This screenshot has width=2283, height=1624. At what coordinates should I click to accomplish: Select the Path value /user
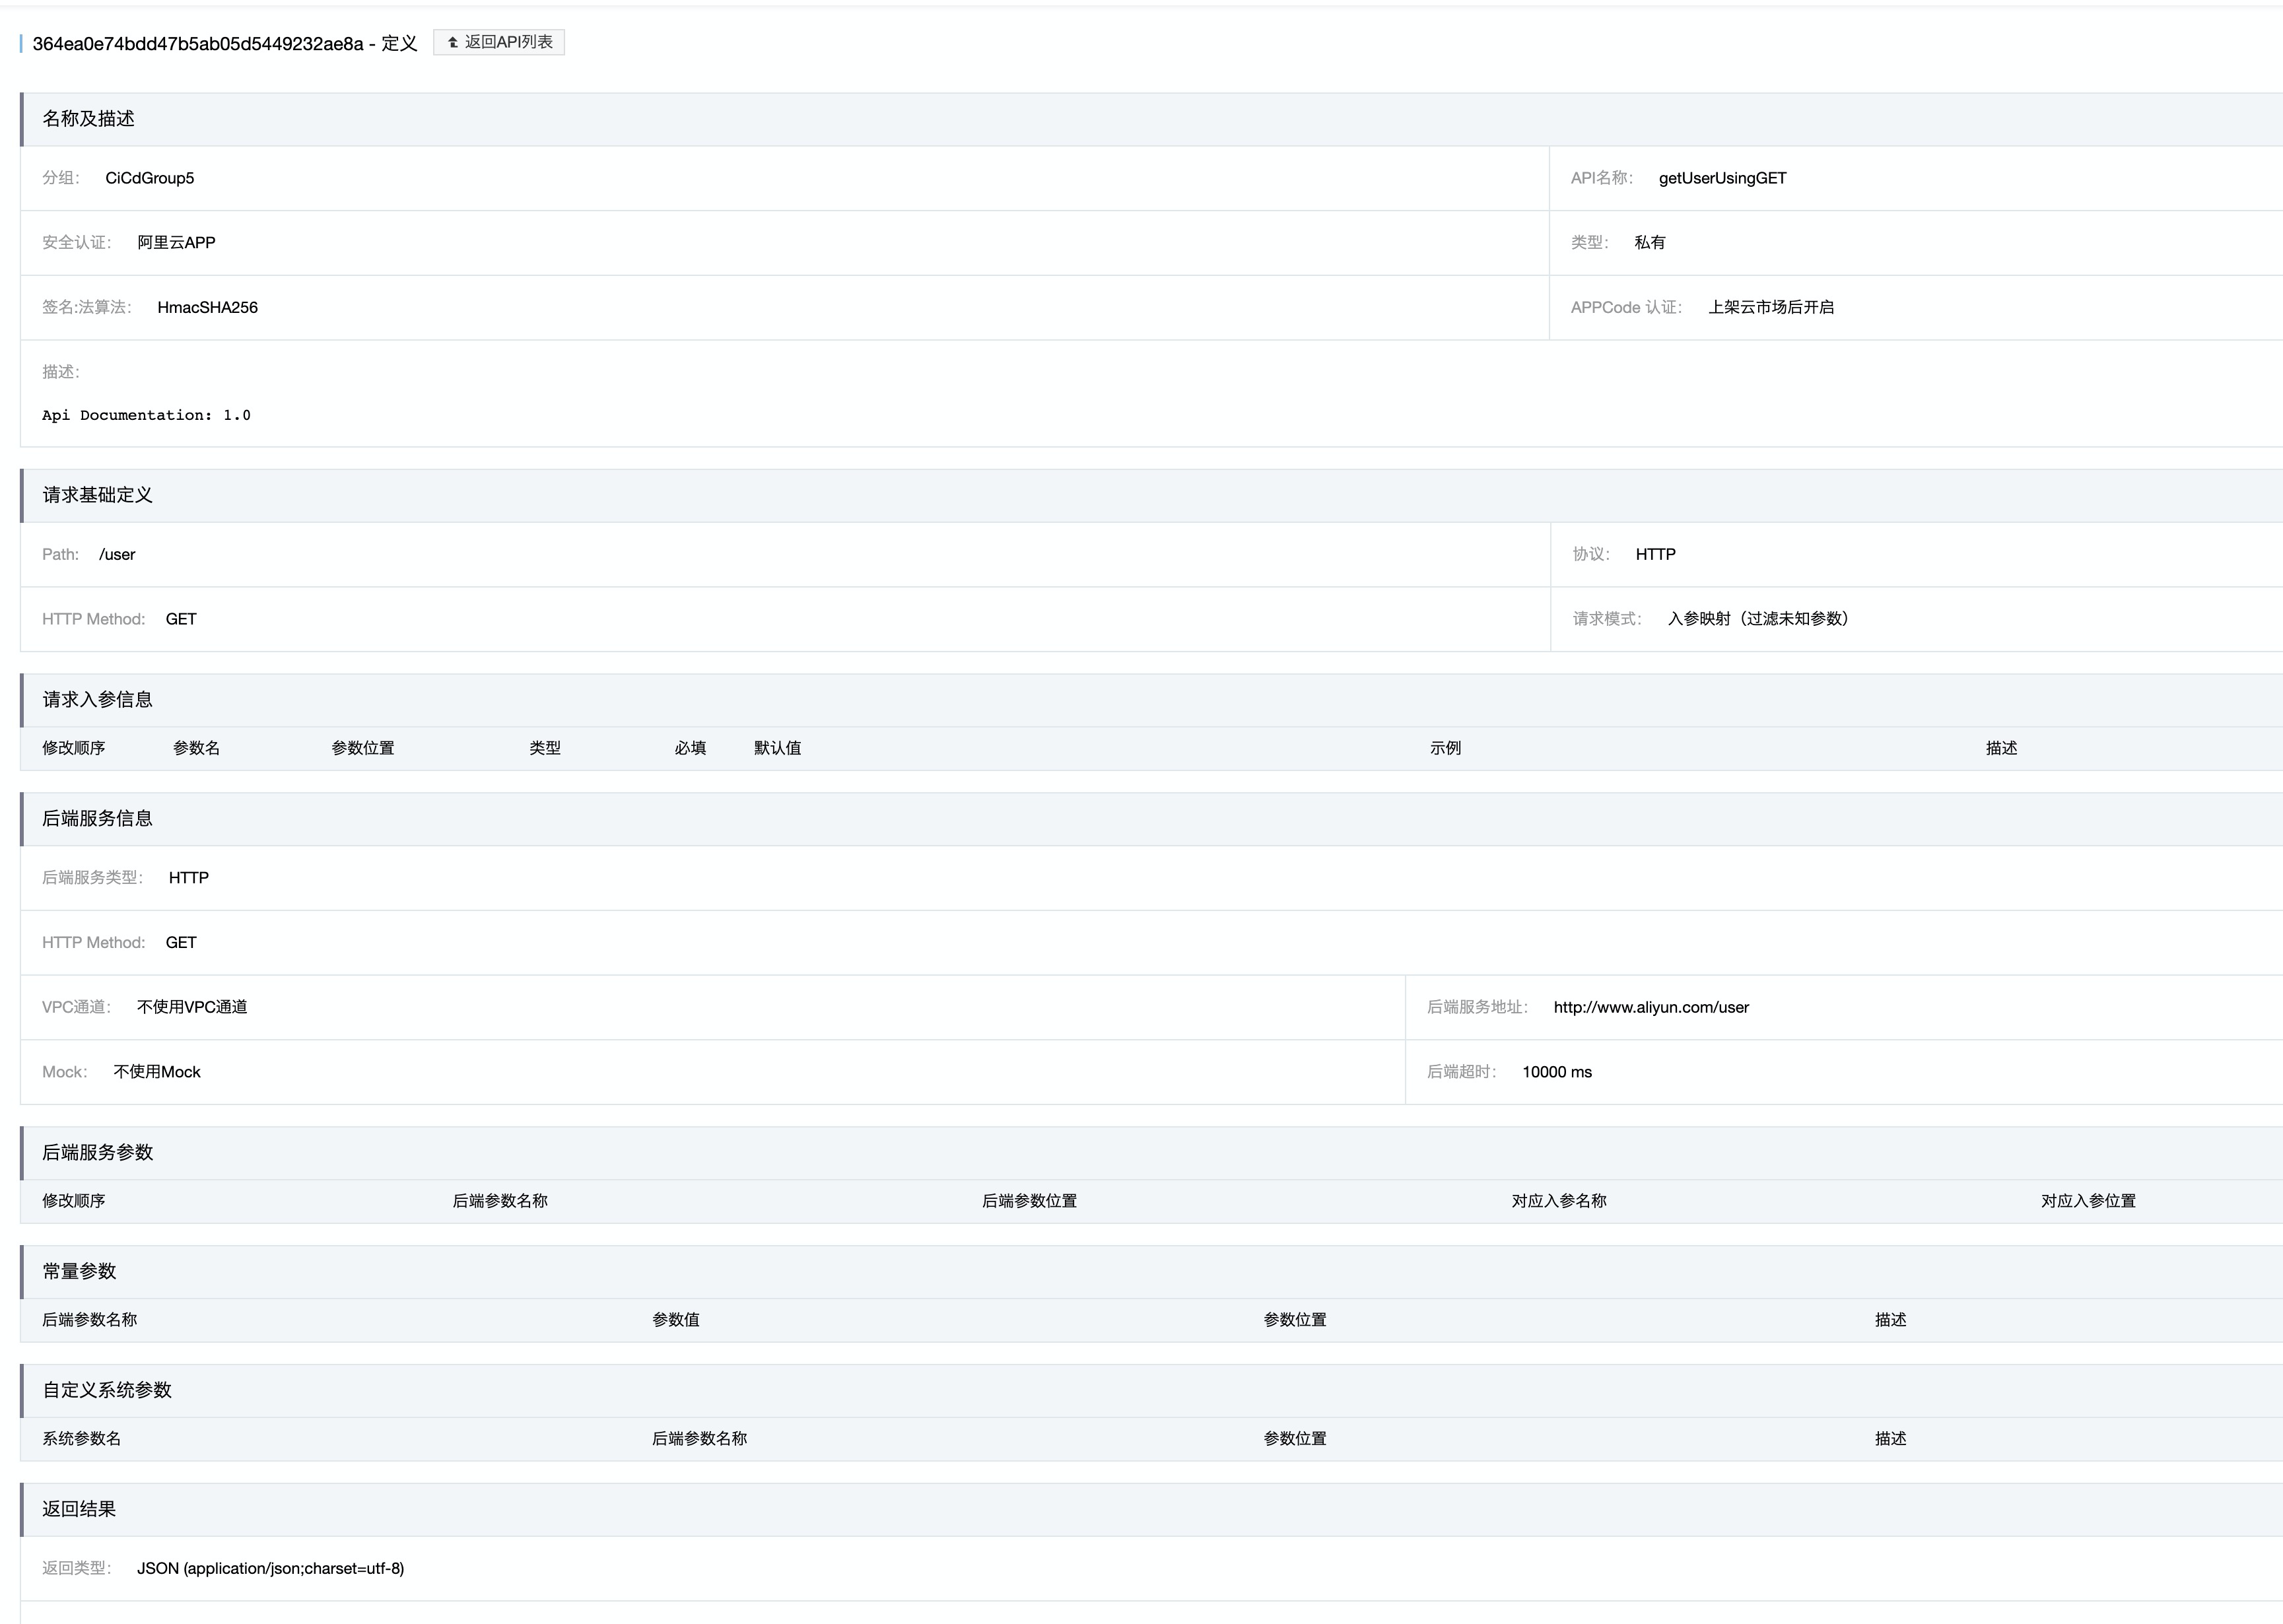117,554
